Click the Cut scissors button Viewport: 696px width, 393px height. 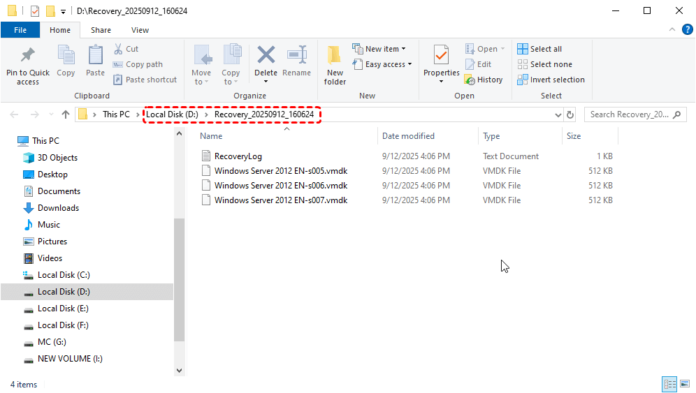tap(126, 49)
